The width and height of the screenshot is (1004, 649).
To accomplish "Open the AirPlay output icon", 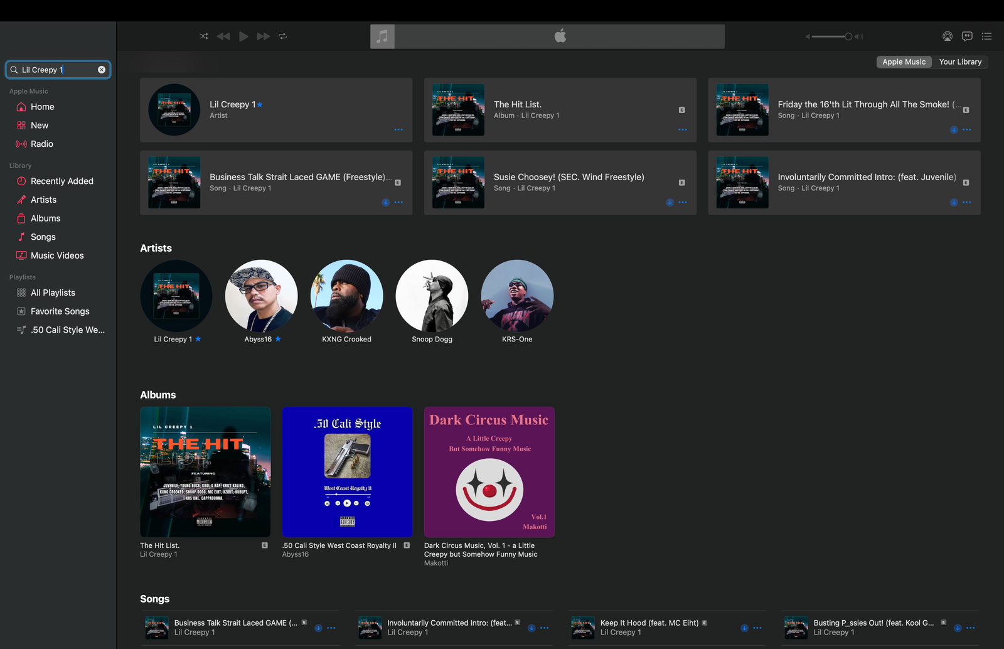I will pyautogui.click(x=948, y=36).
